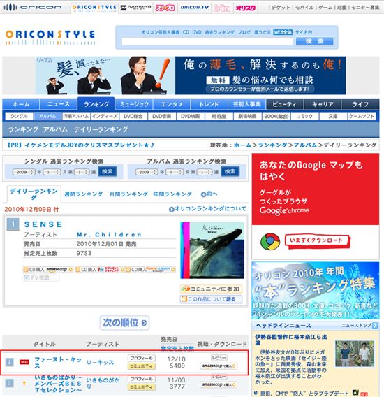Screen dimensions: 384x397
Task: Click the album past ranking 検索 button
Action: [x=230, y=172]
